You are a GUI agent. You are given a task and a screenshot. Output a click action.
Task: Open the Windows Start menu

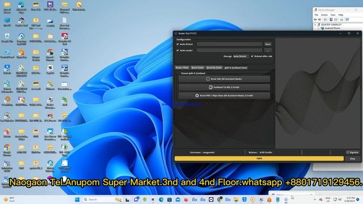(77, 199)
